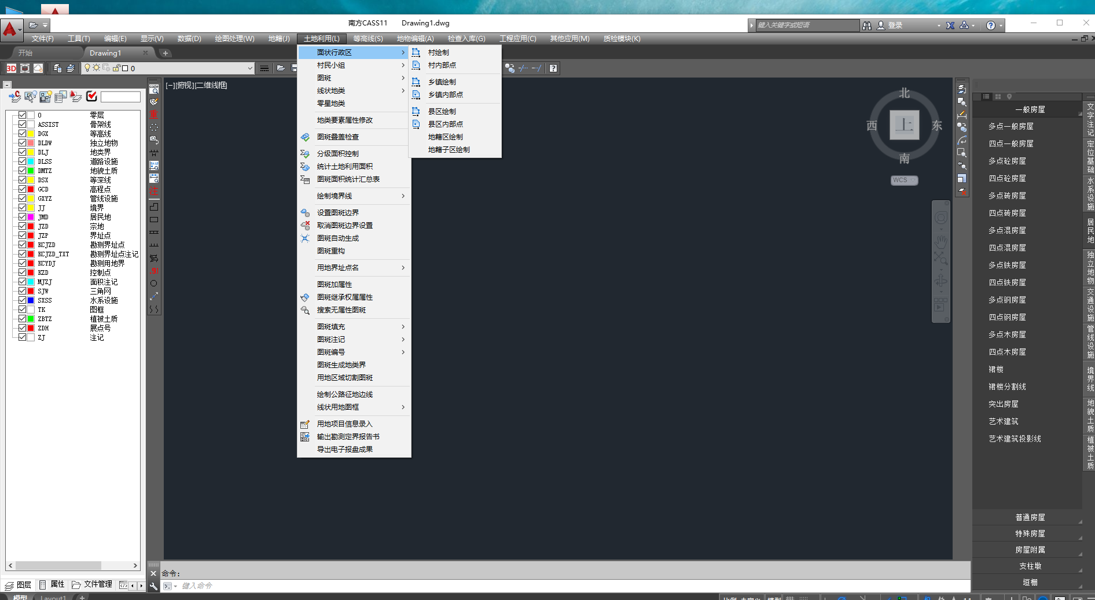Viewport: 1095px width, 600px height.
Task: Select 多点砼房屋 in the right panel
Action: (1007, 161)
